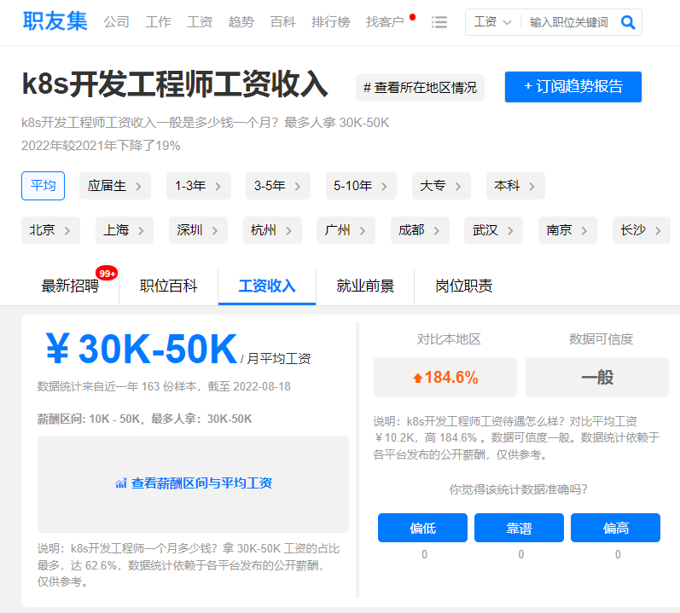Expand the 应届生 filter chip
The width and height of the screenshot is (680, 613).
(x=115, y=186)
